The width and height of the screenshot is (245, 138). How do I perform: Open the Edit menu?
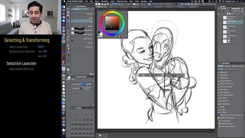point(91,1)
